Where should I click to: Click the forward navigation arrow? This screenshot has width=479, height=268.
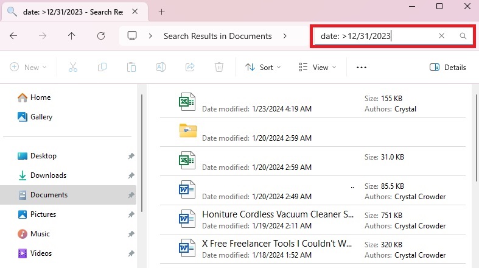[x=43, y=36]
